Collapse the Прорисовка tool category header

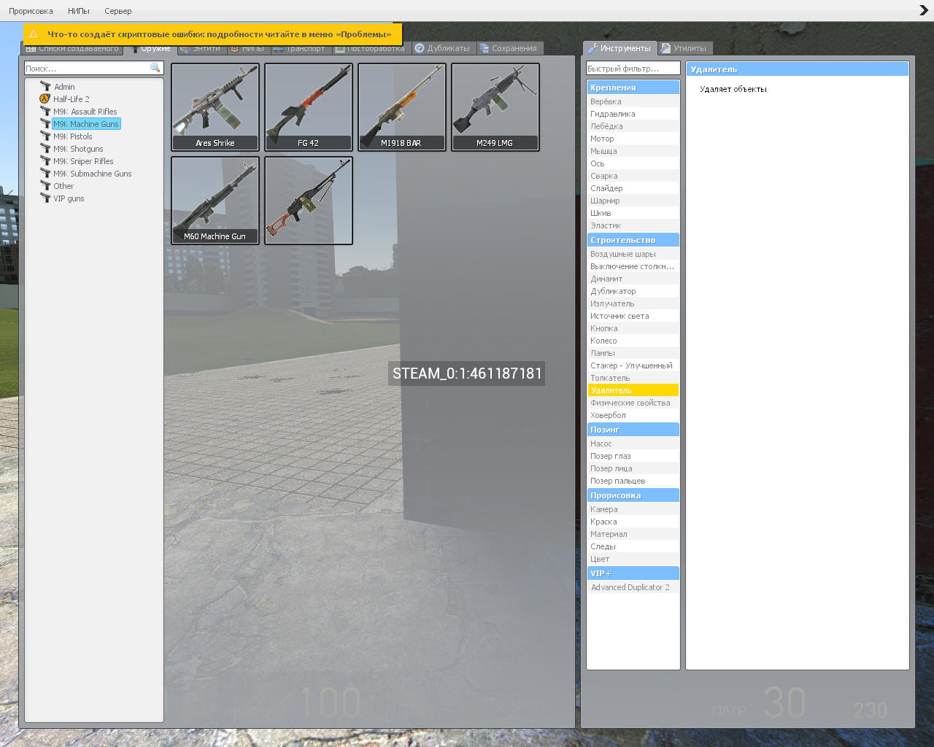click(x=633, y=495)
